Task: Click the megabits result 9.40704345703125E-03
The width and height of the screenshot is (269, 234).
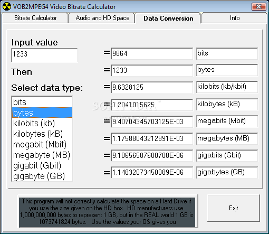Action: click(x=152, y=121)
